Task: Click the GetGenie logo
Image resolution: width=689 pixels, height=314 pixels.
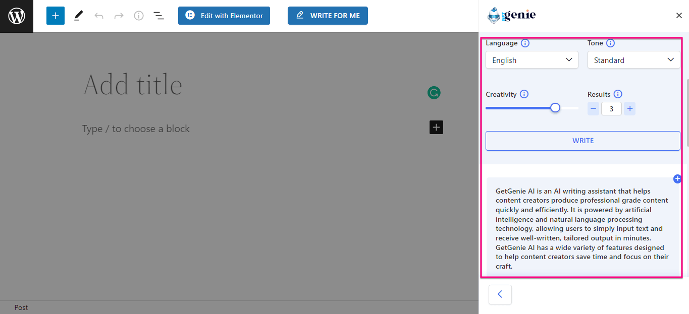Action: [x=512, y=16]
